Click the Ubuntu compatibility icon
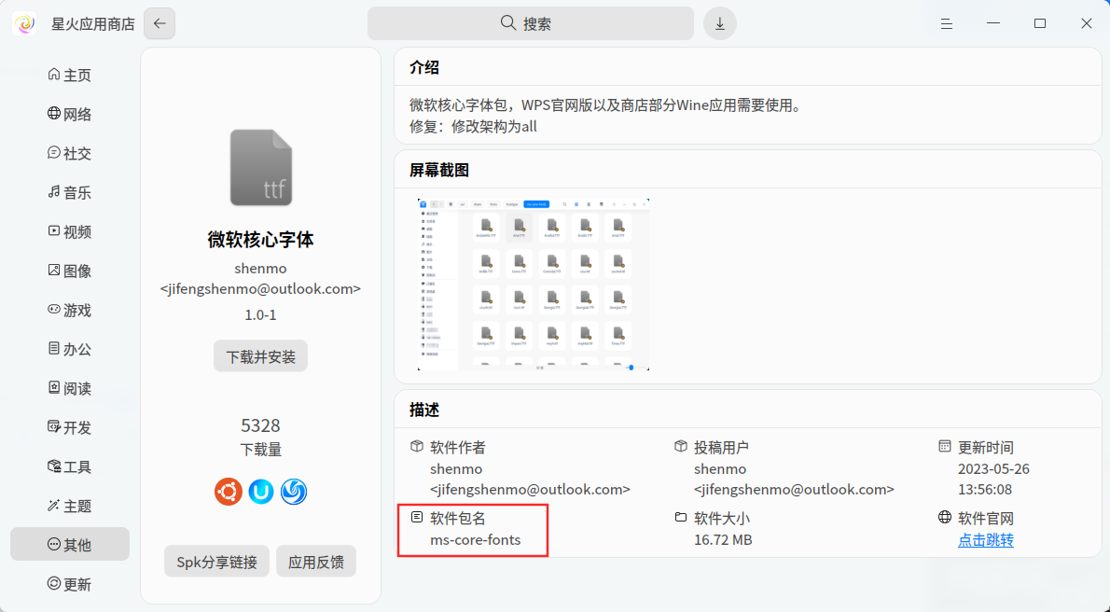This screenshot has height=612, width=1110. [x=228, y=492]
